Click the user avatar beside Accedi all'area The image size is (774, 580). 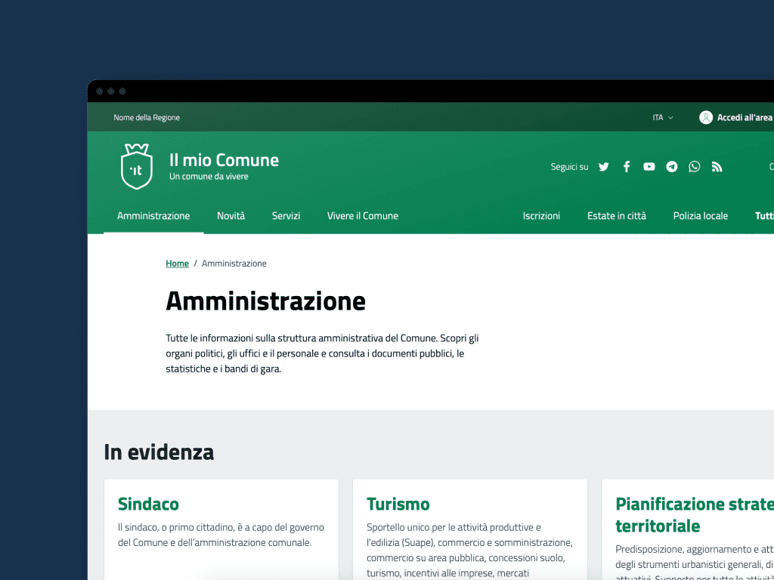(x=706, y=117)
